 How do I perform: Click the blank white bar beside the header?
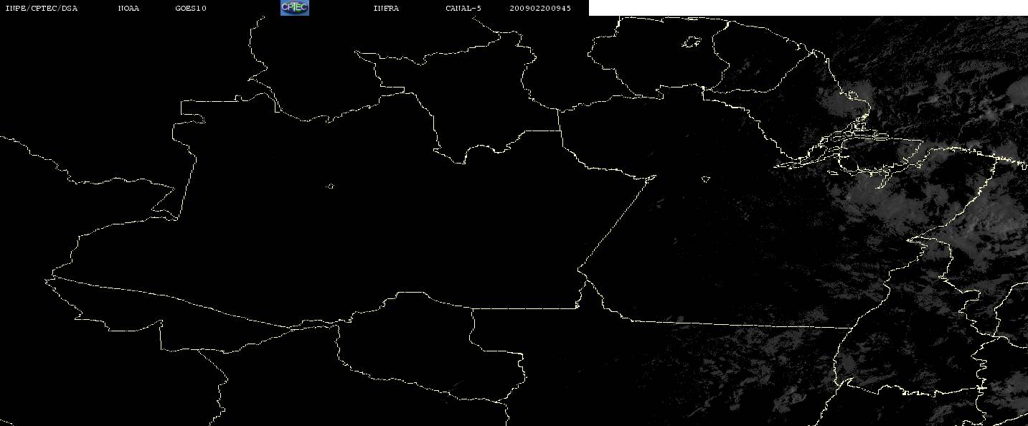(x=808, y=8)
